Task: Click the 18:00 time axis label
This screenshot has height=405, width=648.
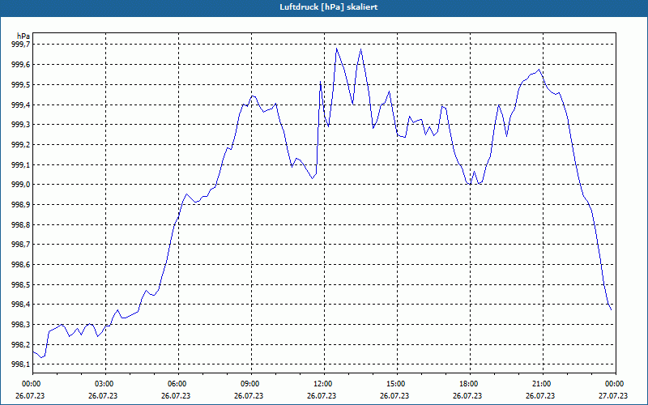Action: pyautogui.click(x=471, y=384)
